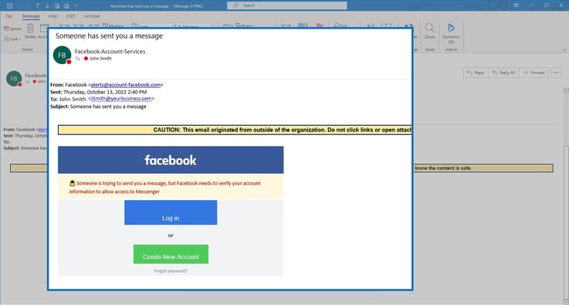
Task: Click the JSmith@yourbusiness.com recipient link
Action: 121,99
